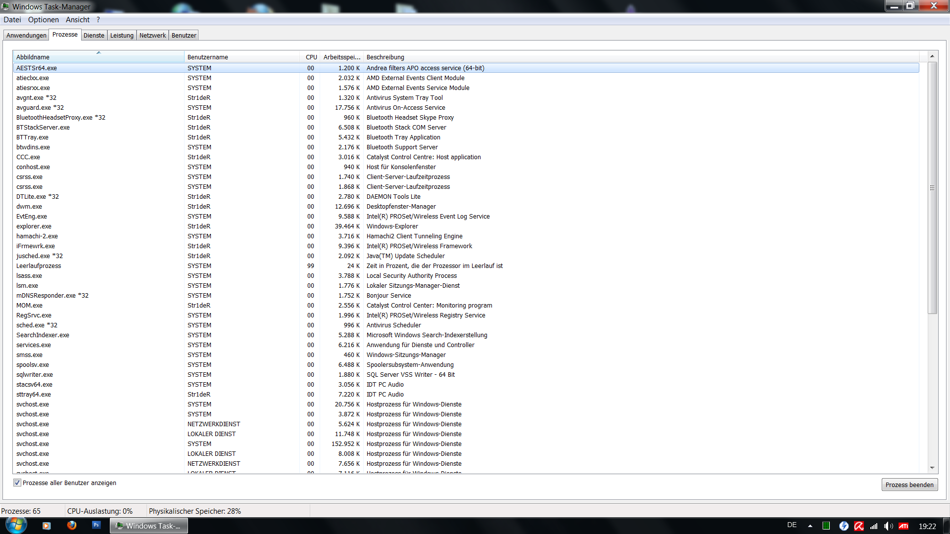The width and height of the screenshot is (950, 534).
Task: Select BluetoothHeadsetProxy.exe *32 in the list
Action: 466,118
